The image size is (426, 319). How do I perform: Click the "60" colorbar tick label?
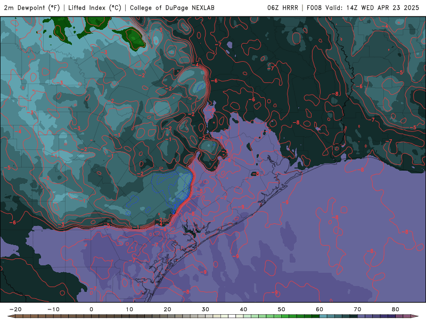319,309
